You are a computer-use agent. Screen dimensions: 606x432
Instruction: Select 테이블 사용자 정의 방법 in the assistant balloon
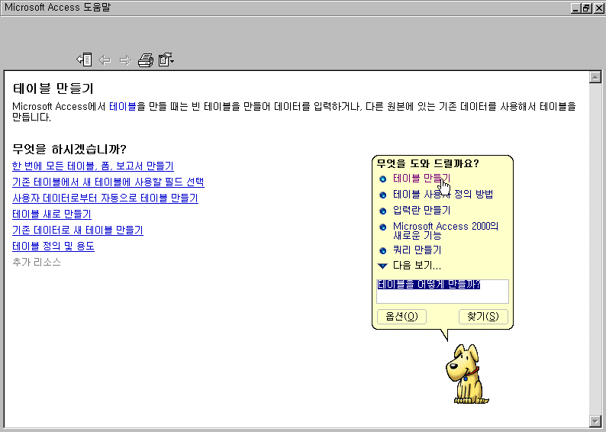(443, 194)
